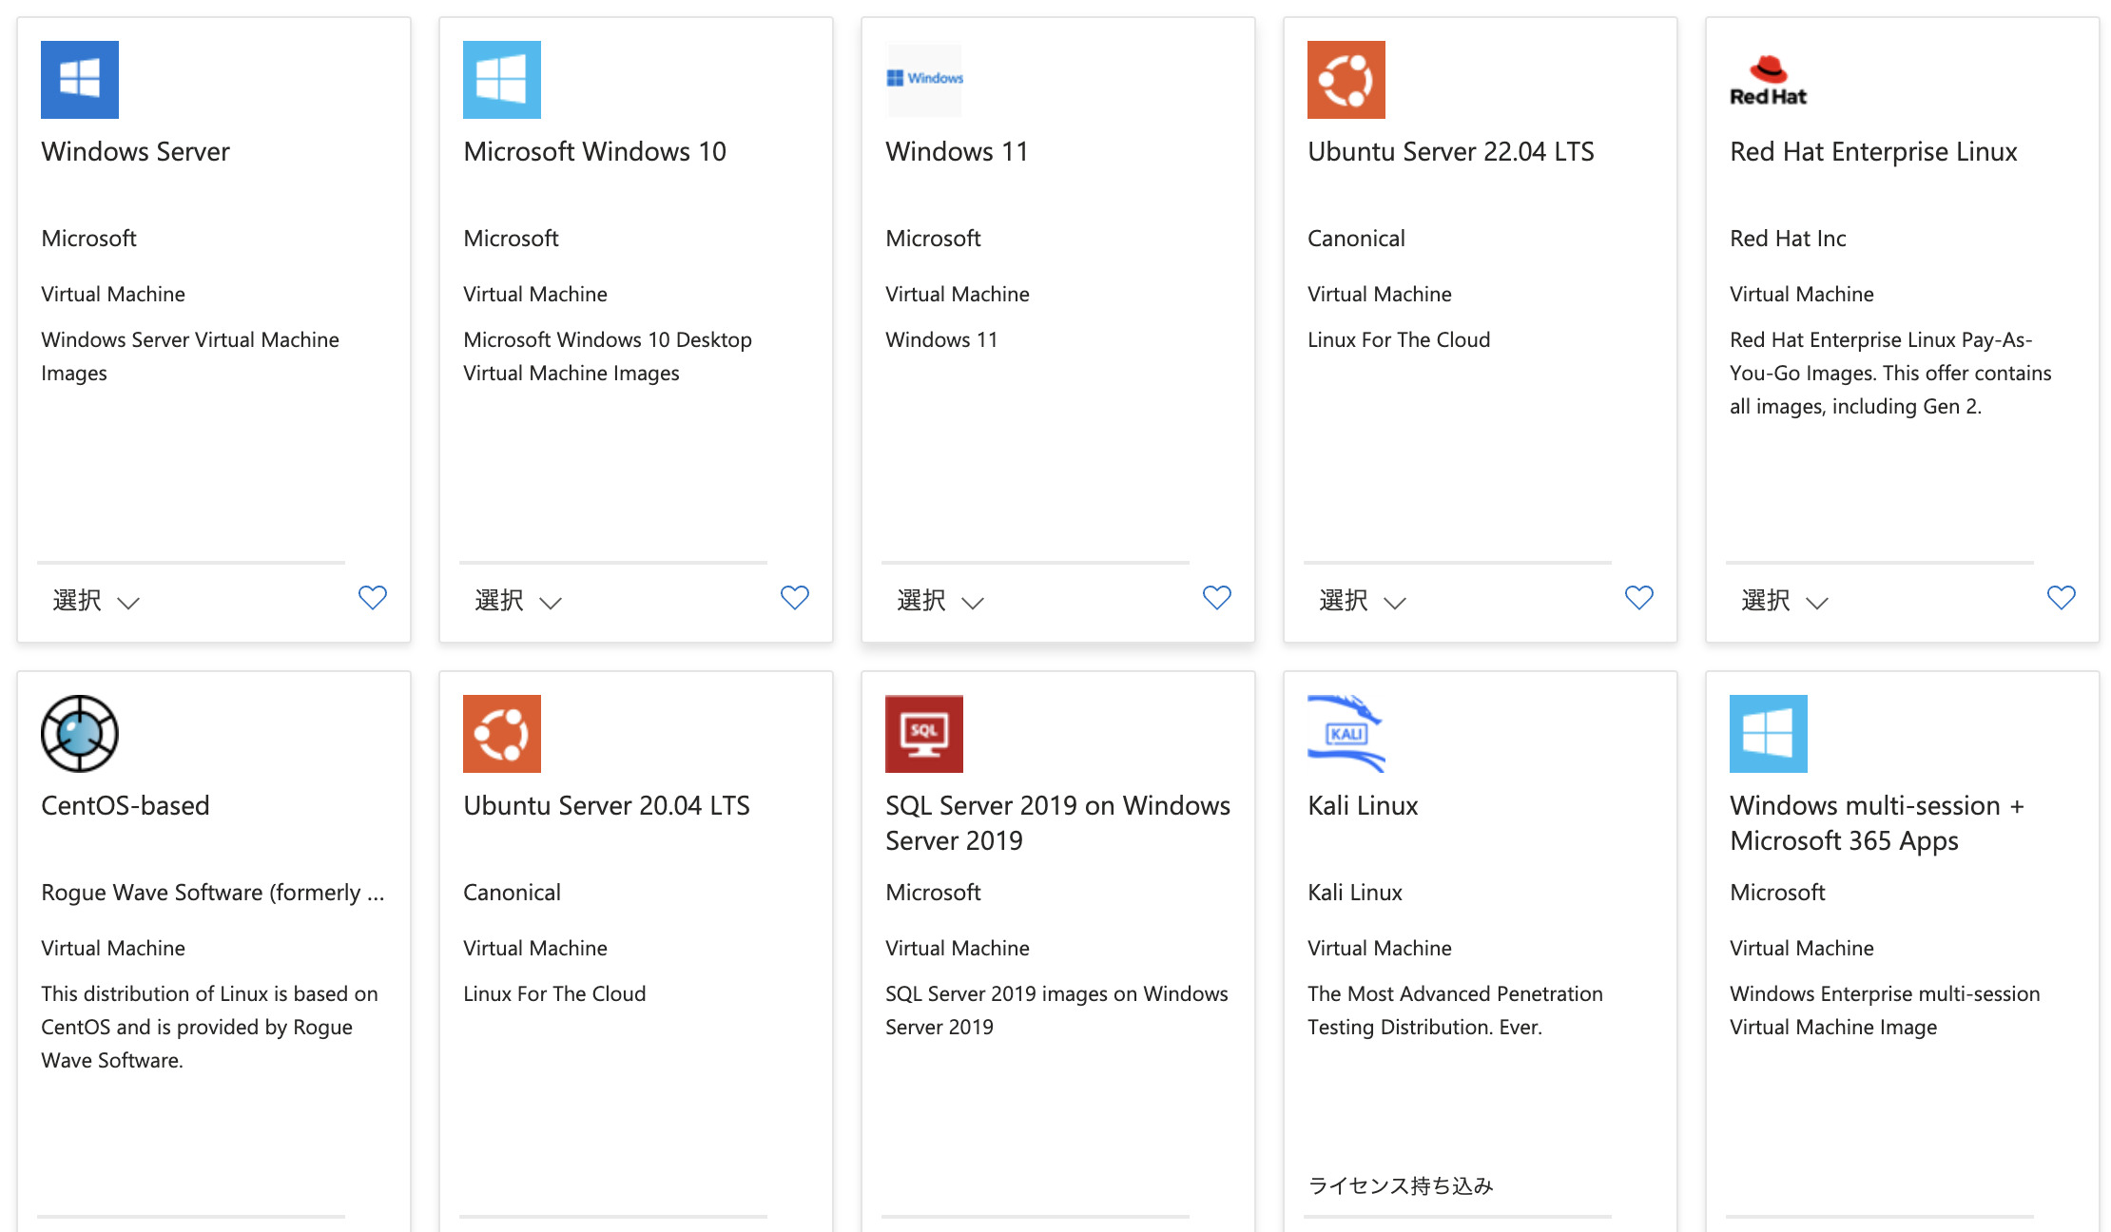
Task: Click Microsoft publisher on Windows 11 card
Action: (933, 239)
